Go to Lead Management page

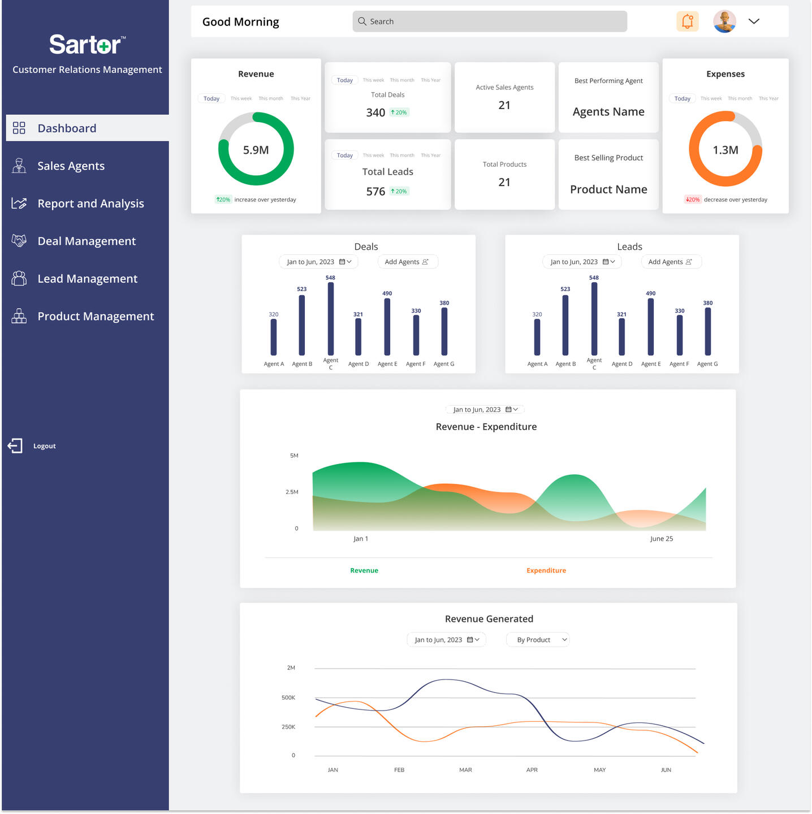(87, 279)
